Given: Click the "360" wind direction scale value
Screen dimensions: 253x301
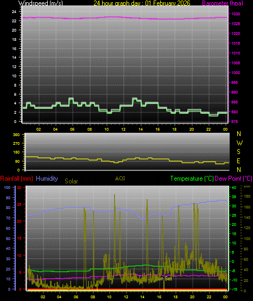Looking at the screenshot, I should (x=16, y=135).
